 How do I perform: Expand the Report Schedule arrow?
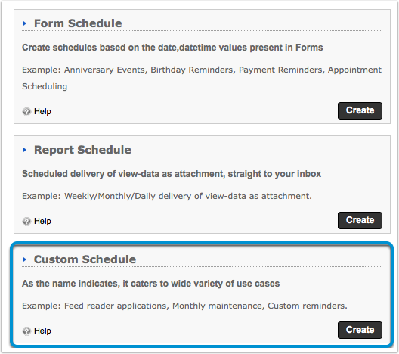(x=25, y=150)
